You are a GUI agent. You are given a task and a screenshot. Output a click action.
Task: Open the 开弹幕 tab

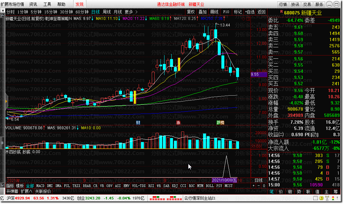point(12,191)
